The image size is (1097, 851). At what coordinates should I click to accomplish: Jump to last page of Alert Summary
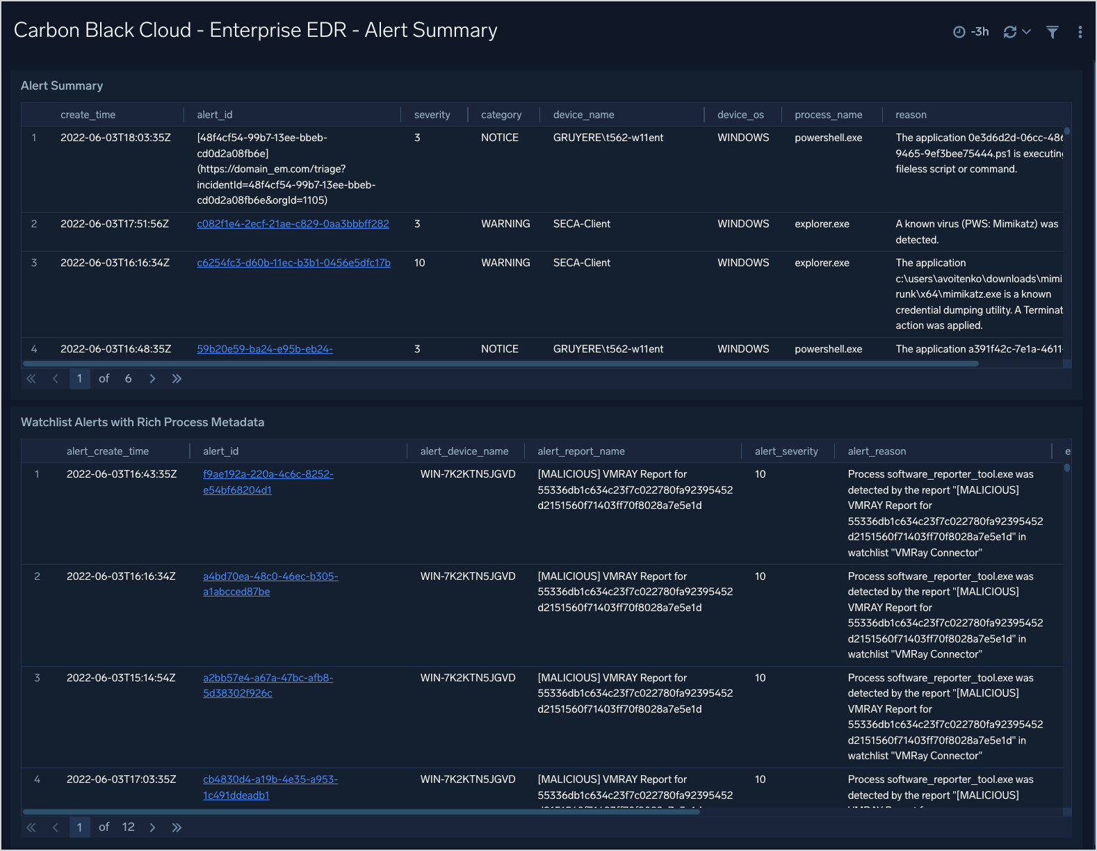177,379
